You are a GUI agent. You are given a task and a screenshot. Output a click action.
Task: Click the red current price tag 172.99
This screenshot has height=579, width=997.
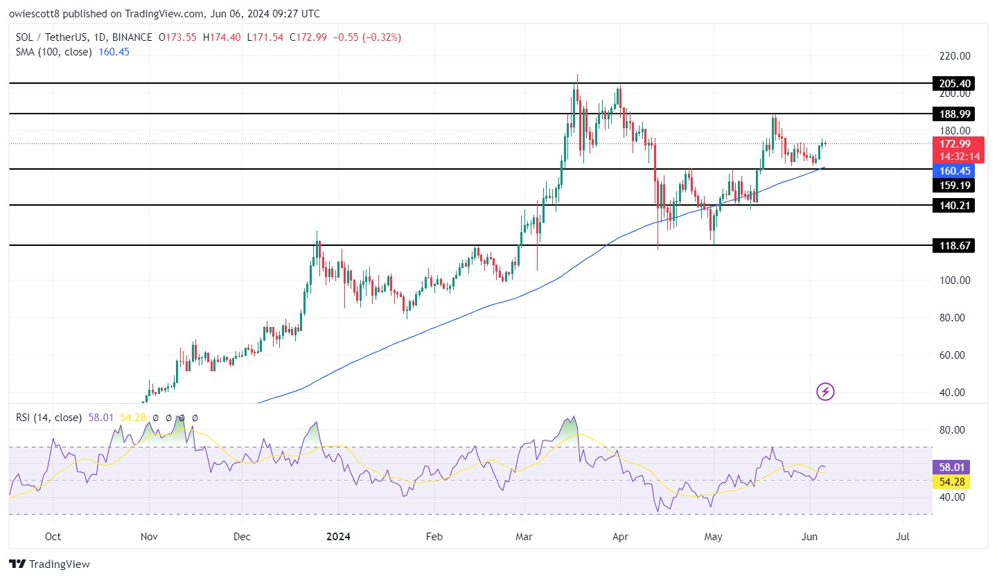tap(955, 143)
